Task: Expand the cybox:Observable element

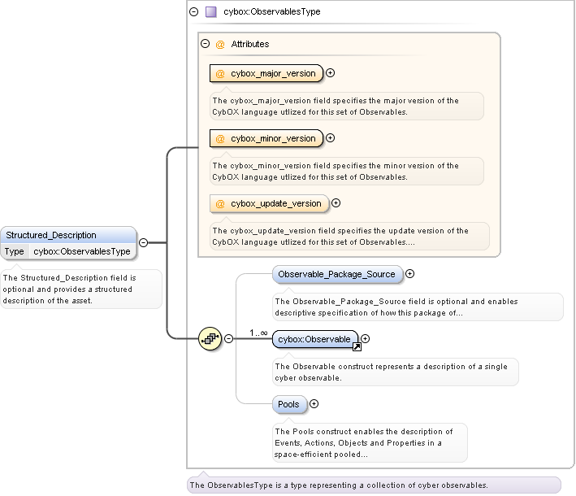Action: [x=366, y=339]
